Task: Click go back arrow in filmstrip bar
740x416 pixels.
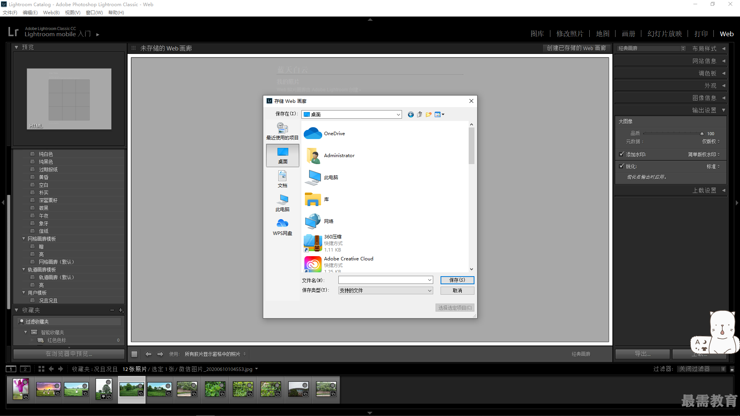Action: point(51,369)
